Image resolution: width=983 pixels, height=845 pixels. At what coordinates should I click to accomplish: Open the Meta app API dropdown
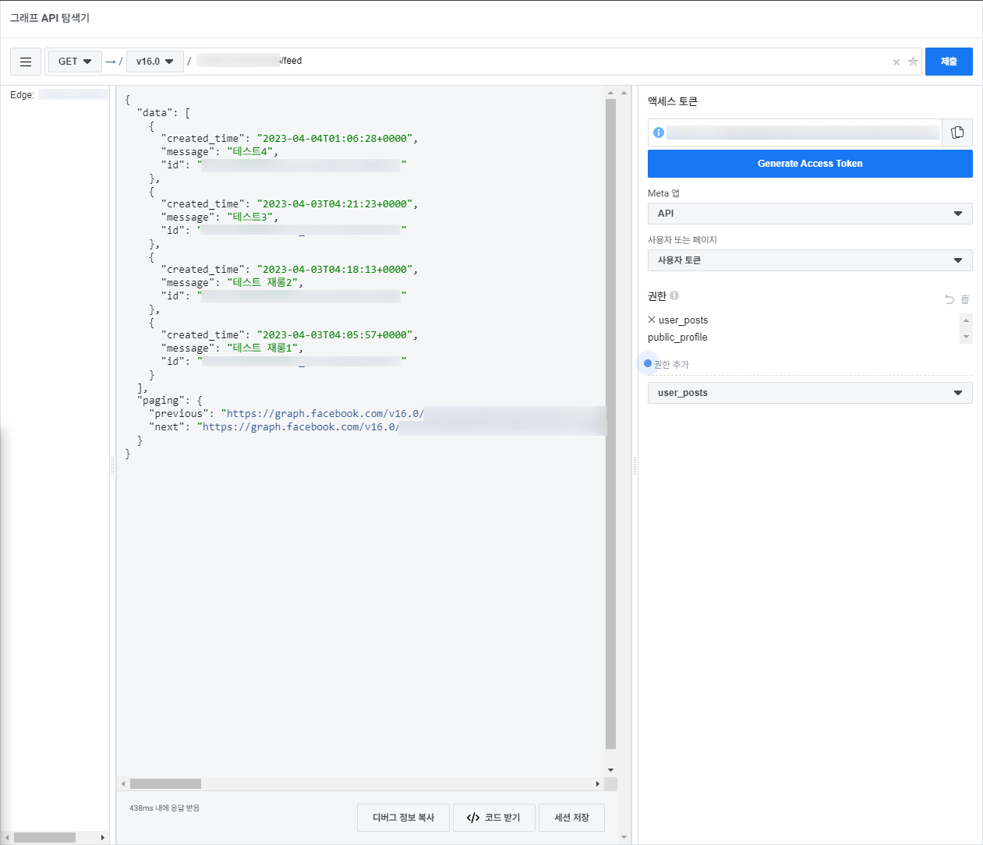tap(810, 214)
